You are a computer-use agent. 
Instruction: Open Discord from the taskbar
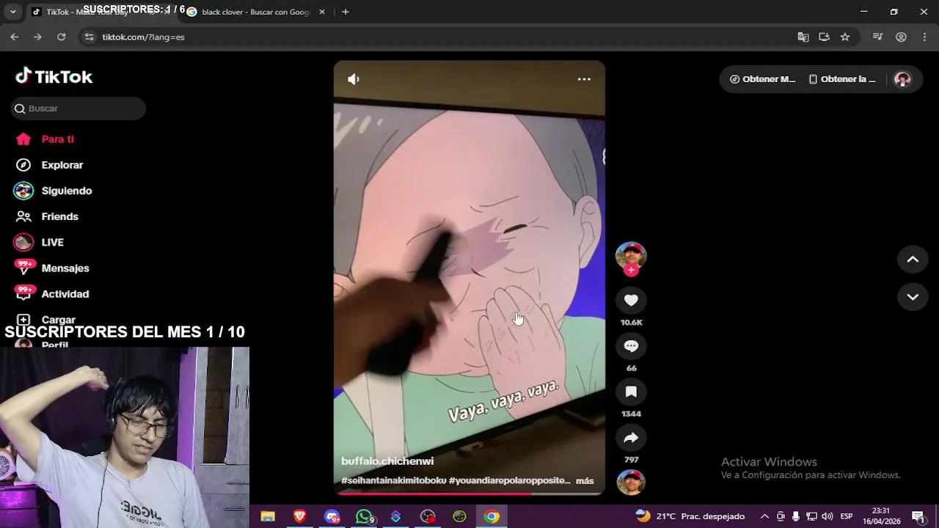coord(332,516)
